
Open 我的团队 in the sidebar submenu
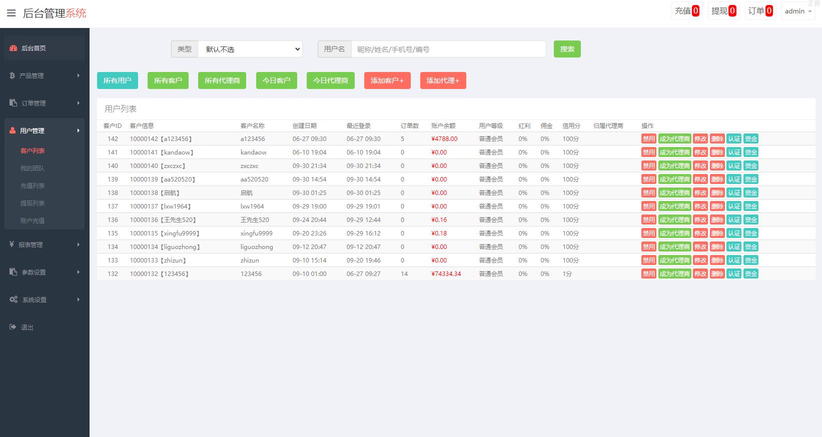pyautogui.click(x=33, y=168)
